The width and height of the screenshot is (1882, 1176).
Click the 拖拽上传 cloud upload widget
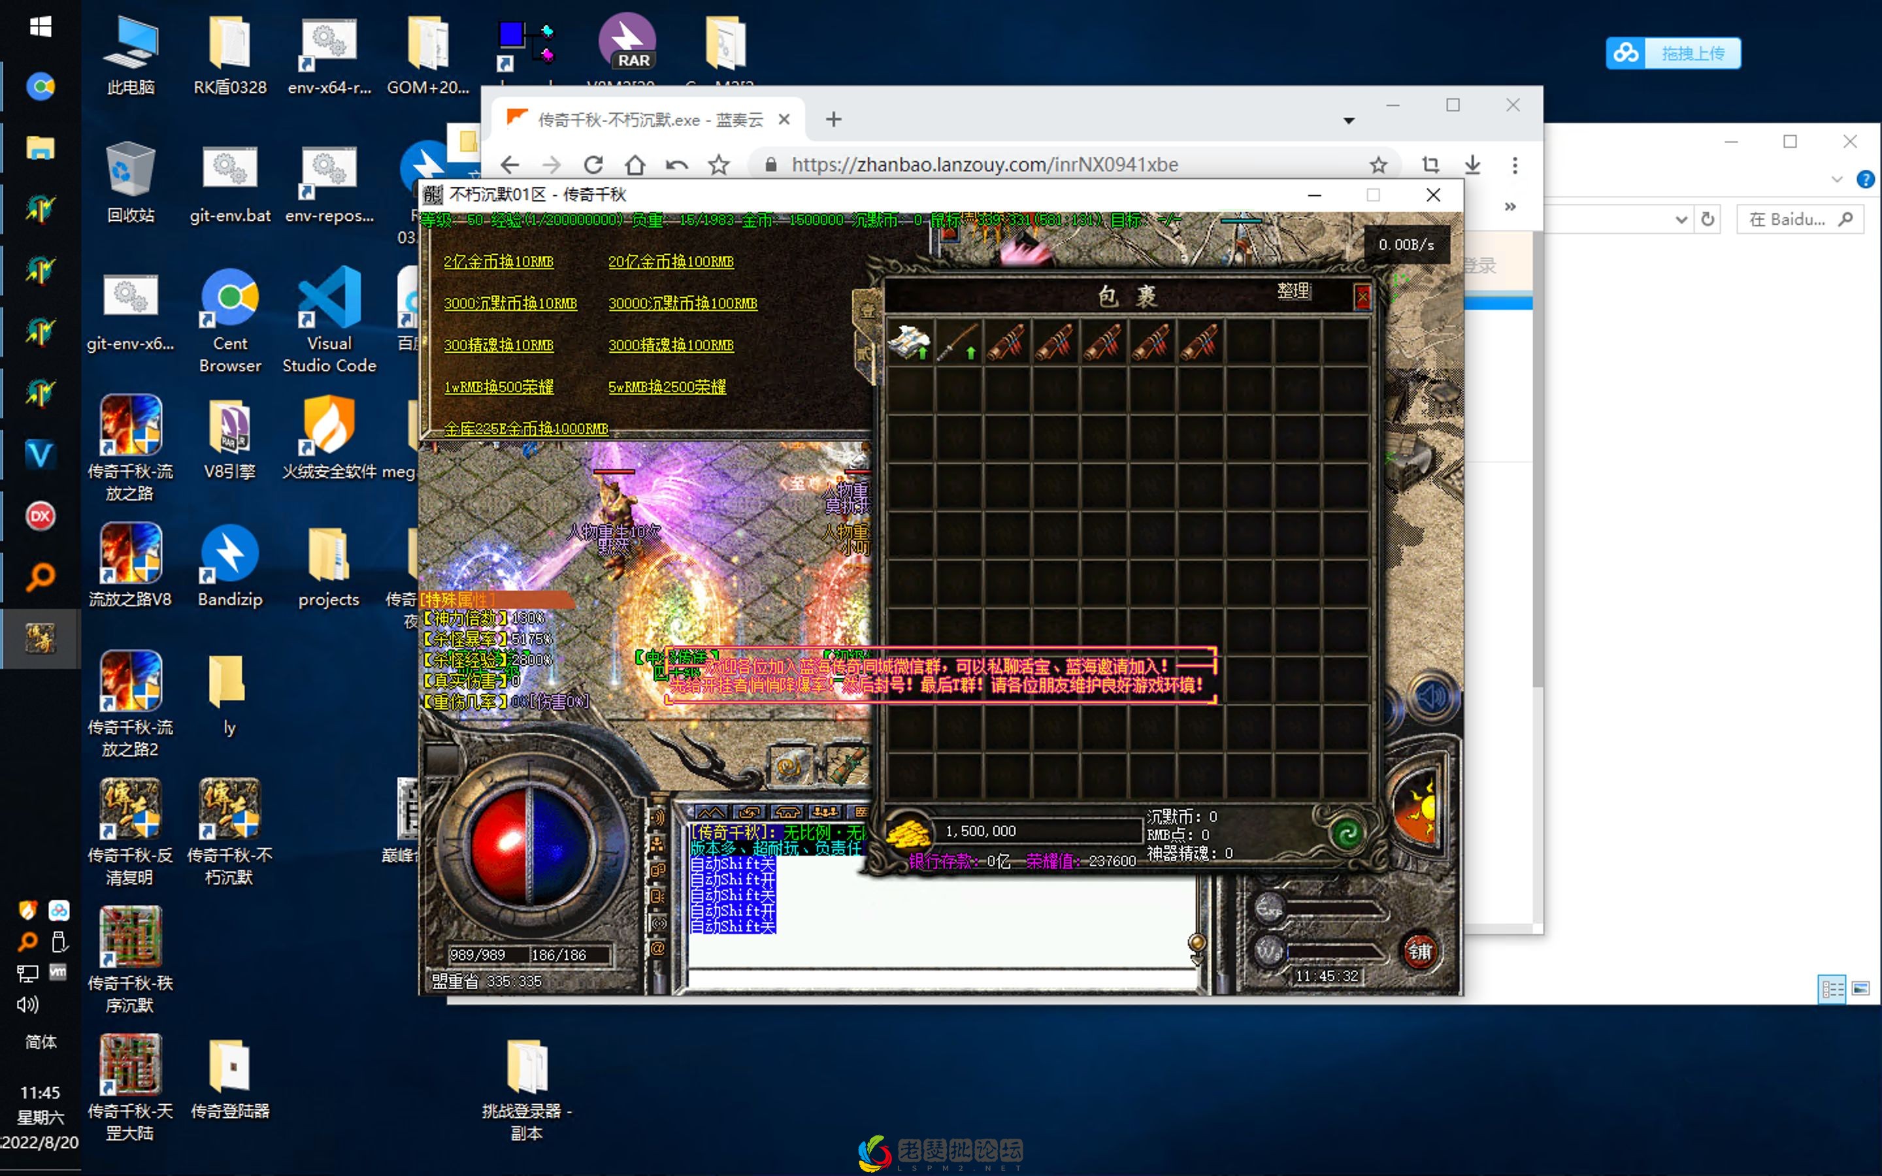click(x=1673, y=53)
